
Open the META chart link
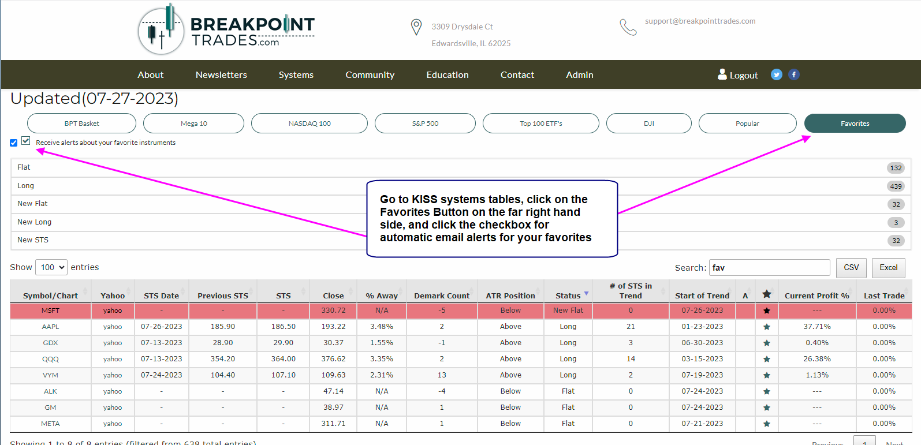[x=50, y=424]
